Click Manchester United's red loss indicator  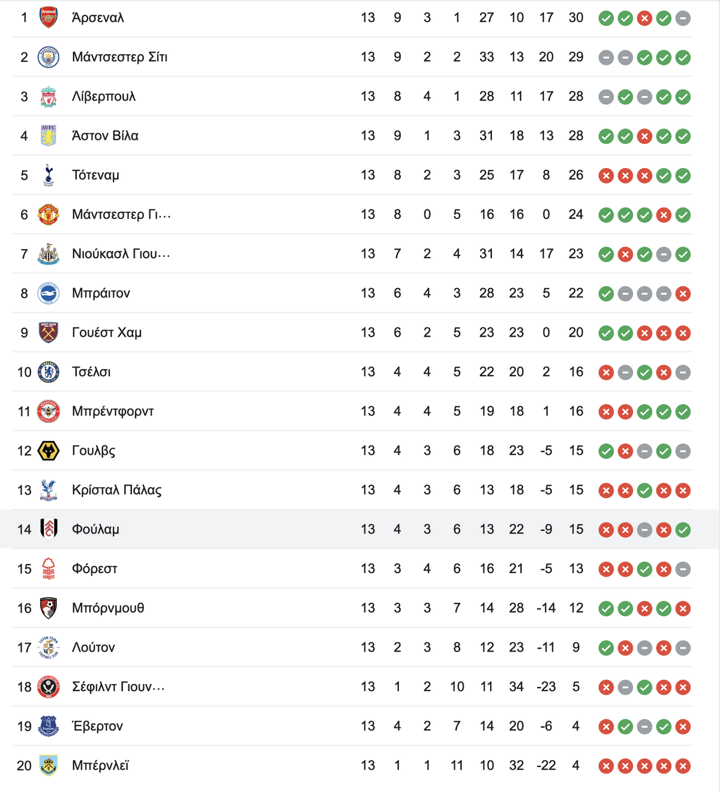tap(664, 215)
